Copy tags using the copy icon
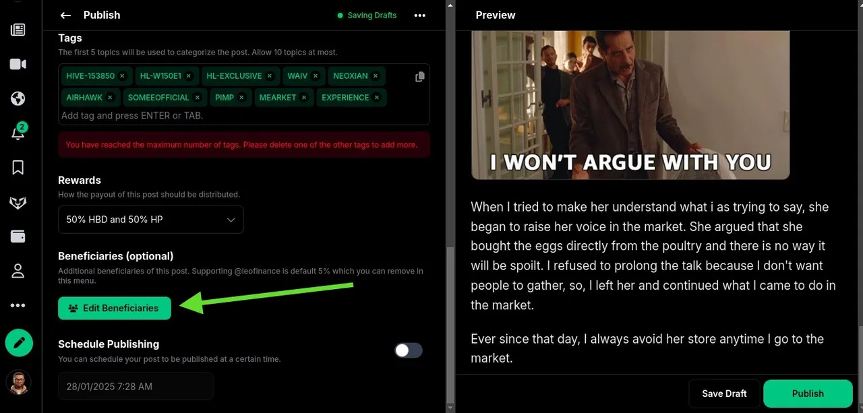This screenshot has height=413, width=863. tap(419, 77)
